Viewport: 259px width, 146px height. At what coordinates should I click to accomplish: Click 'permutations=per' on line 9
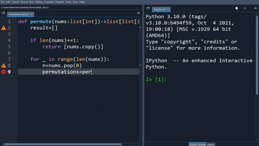pyautogui.click(x=67, y=72)
